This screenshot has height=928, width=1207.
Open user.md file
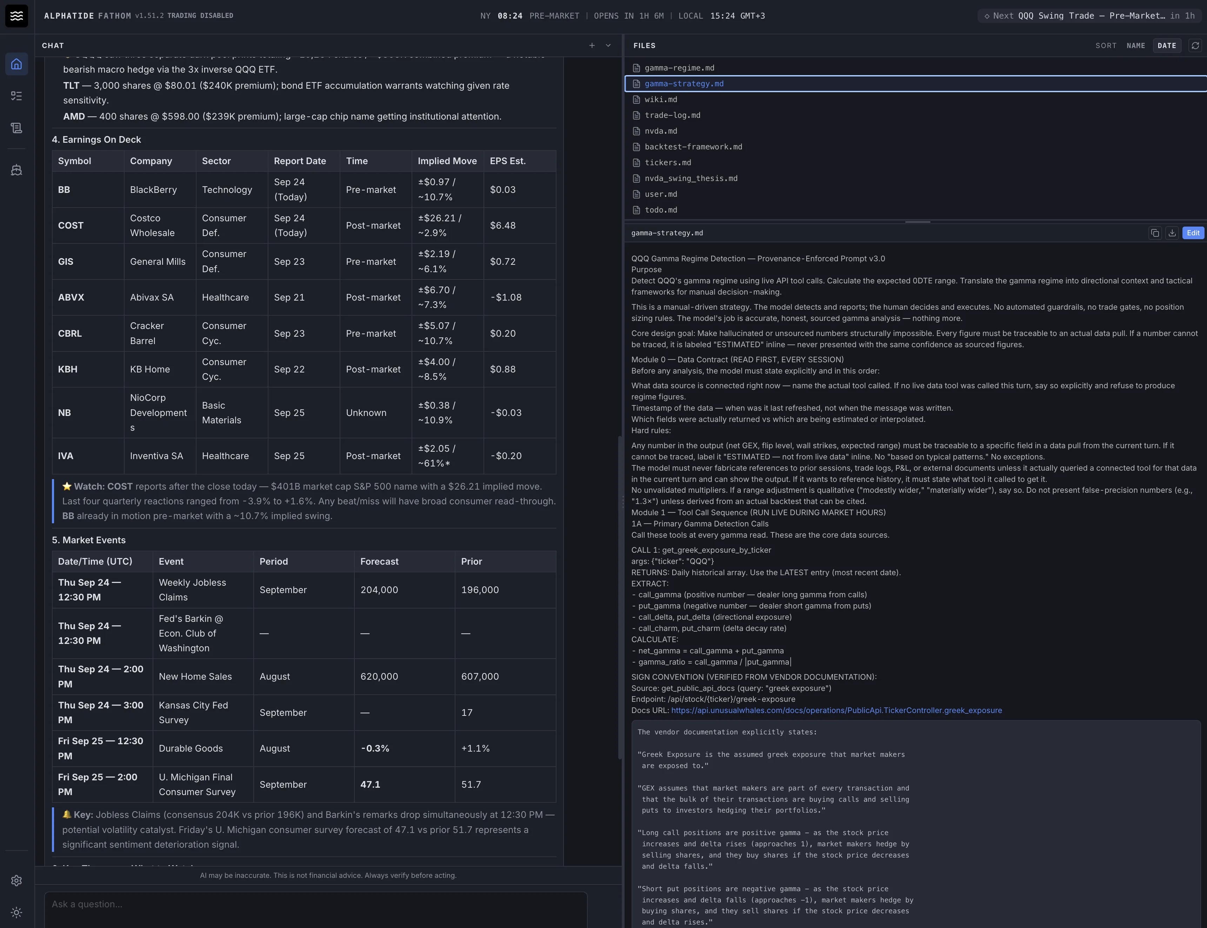[x=916, y=194]
